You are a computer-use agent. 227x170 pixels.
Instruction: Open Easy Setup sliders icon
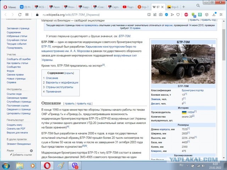221,15
